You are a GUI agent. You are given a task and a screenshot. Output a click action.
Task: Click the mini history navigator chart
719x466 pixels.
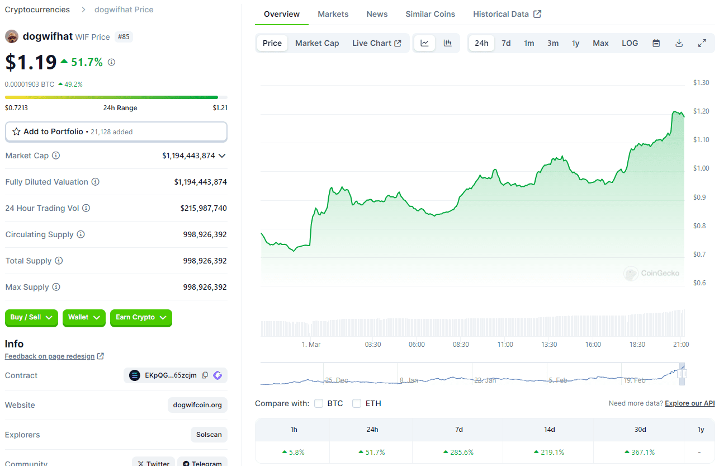click(x=472, y=374)
